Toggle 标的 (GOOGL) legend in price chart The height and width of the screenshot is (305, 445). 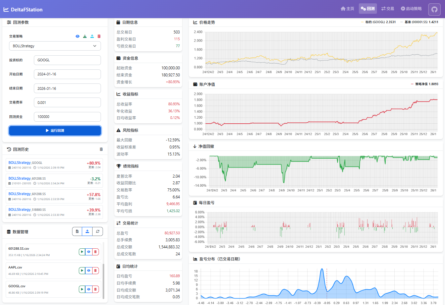pyautogui.click(x=378, y=22)
